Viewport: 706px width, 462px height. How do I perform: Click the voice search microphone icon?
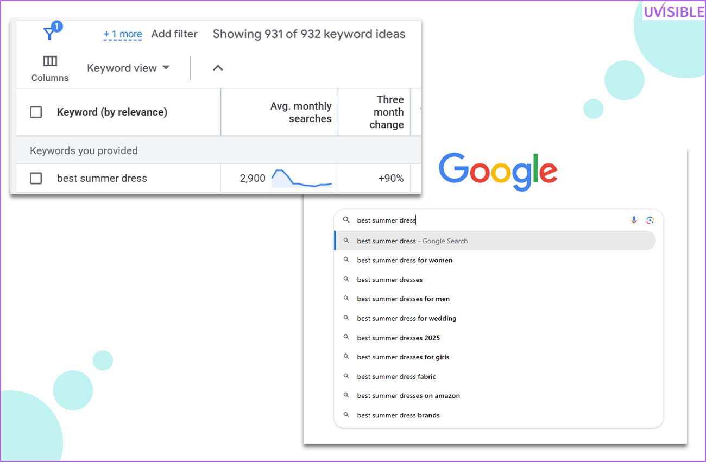tap(634, 220)
